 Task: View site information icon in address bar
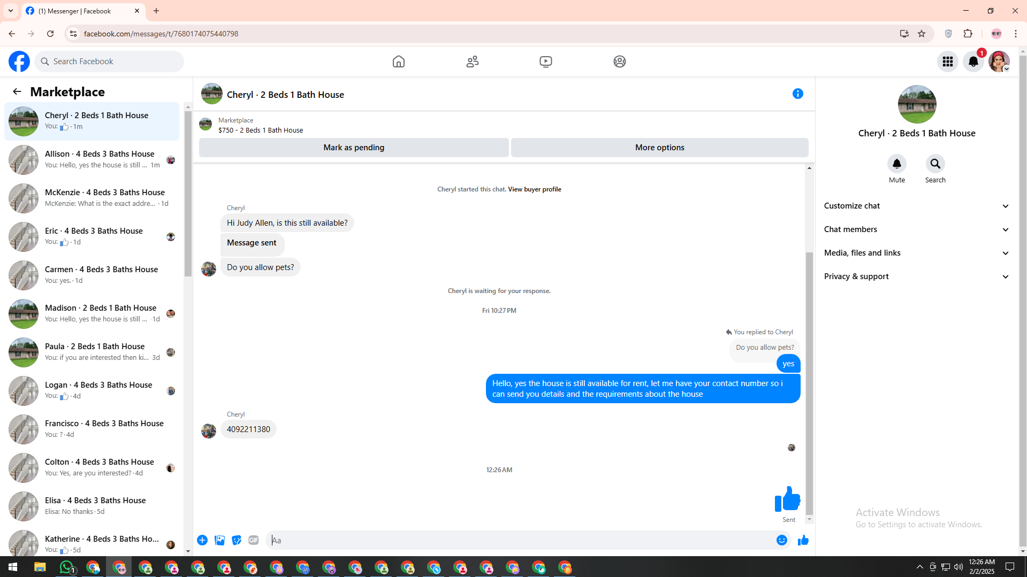(73, 34)
